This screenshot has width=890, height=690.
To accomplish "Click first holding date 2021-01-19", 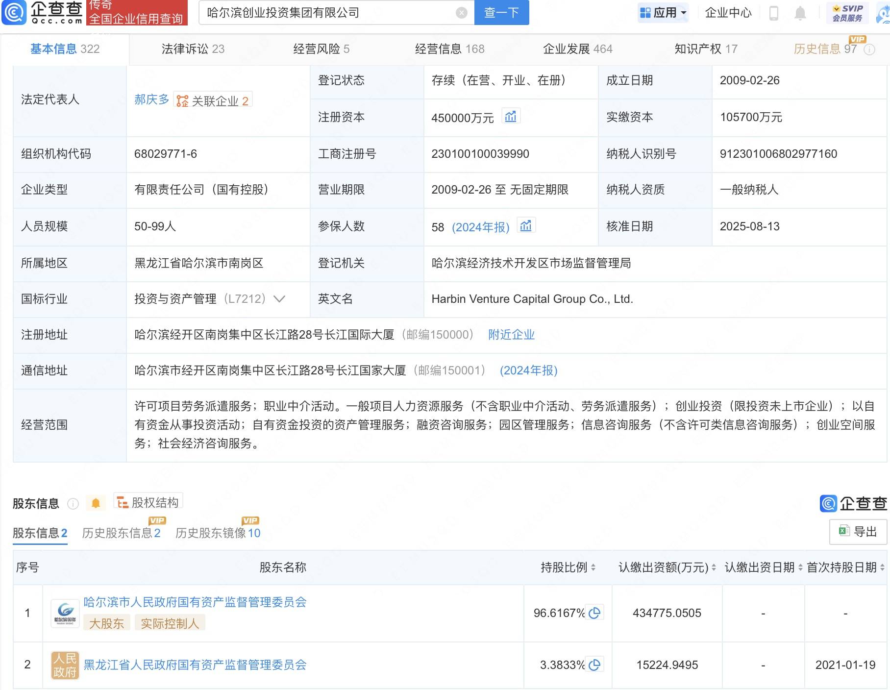I will pyautogui.click(x=845, y=665).
